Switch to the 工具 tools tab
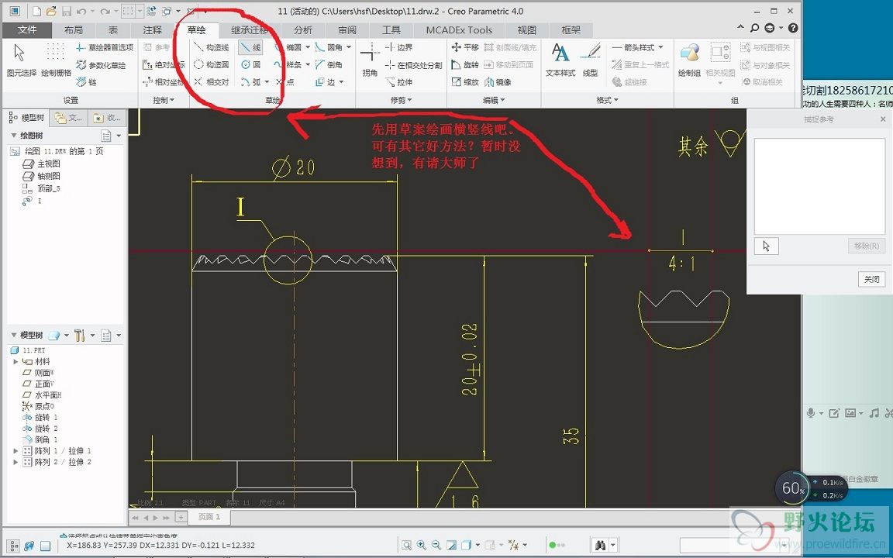Image resolution: width=893 pixels, height=558 pixels. tap(391, 30)
